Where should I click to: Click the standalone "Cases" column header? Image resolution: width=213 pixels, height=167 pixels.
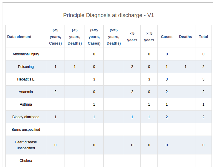click(x=167, y=37)
